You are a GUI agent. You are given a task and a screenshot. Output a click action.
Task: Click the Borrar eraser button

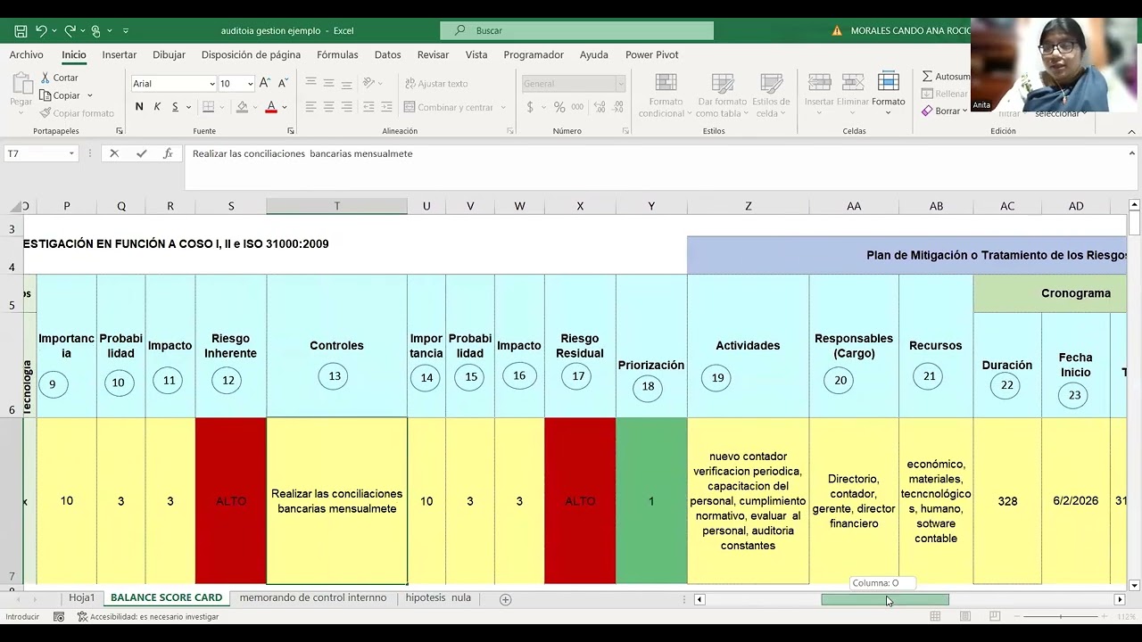(940, 111)
